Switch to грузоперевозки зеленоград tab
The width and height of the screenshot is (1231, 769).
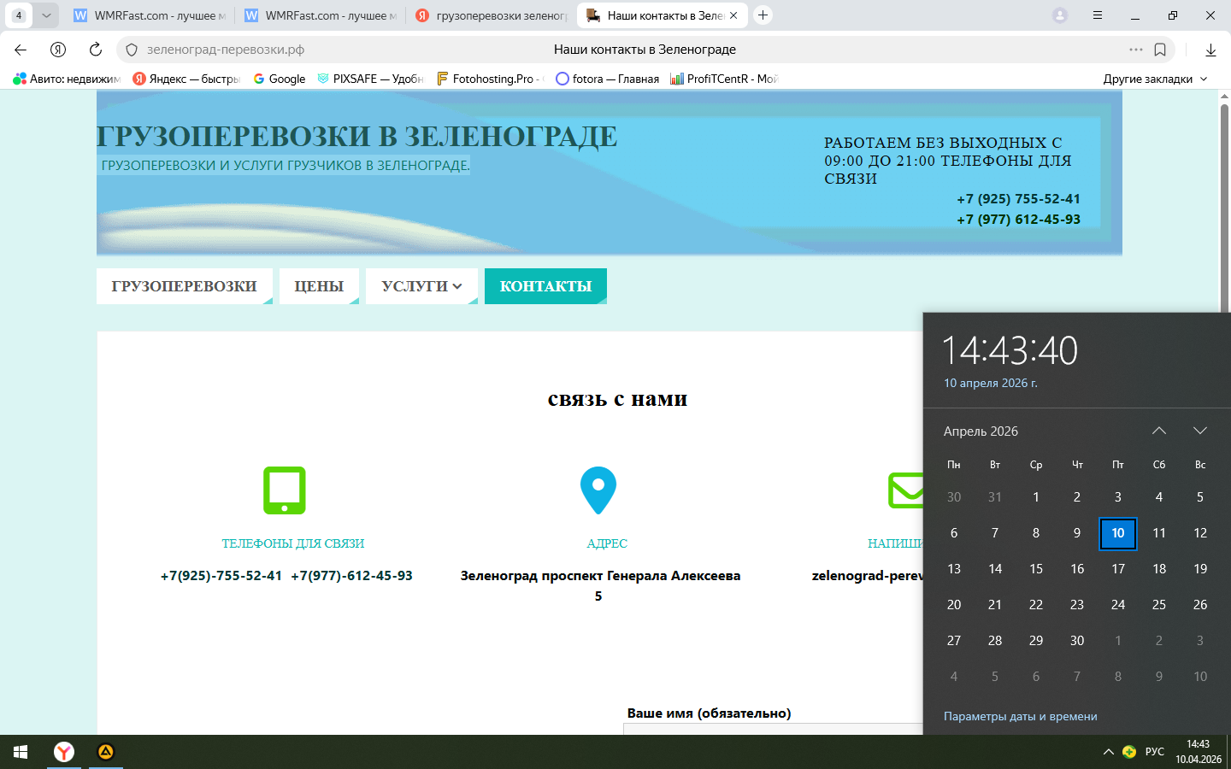point(492,15)
